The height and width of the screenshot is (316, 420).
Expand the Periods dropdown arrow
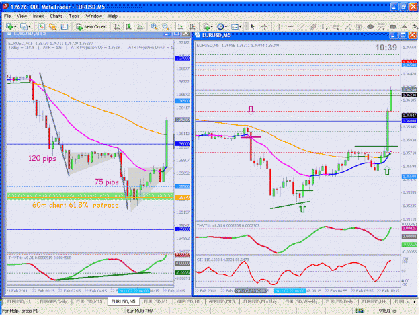(x=226, y=26)
